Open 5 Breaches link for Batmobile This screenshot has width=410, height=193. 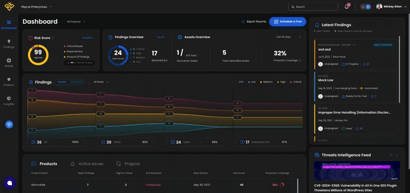153,185
